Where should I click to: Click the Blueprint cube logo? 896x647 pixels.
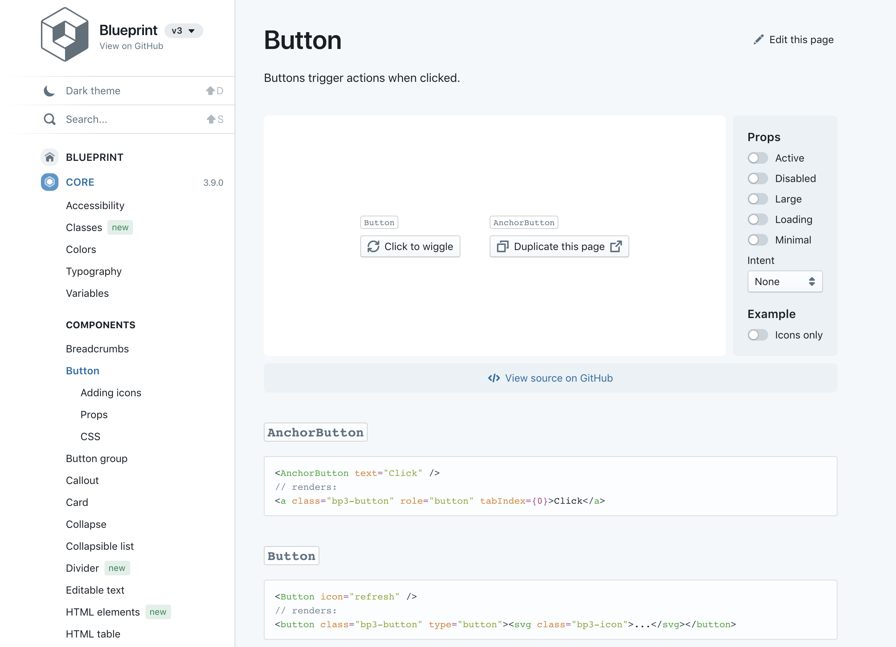(65, 34)
